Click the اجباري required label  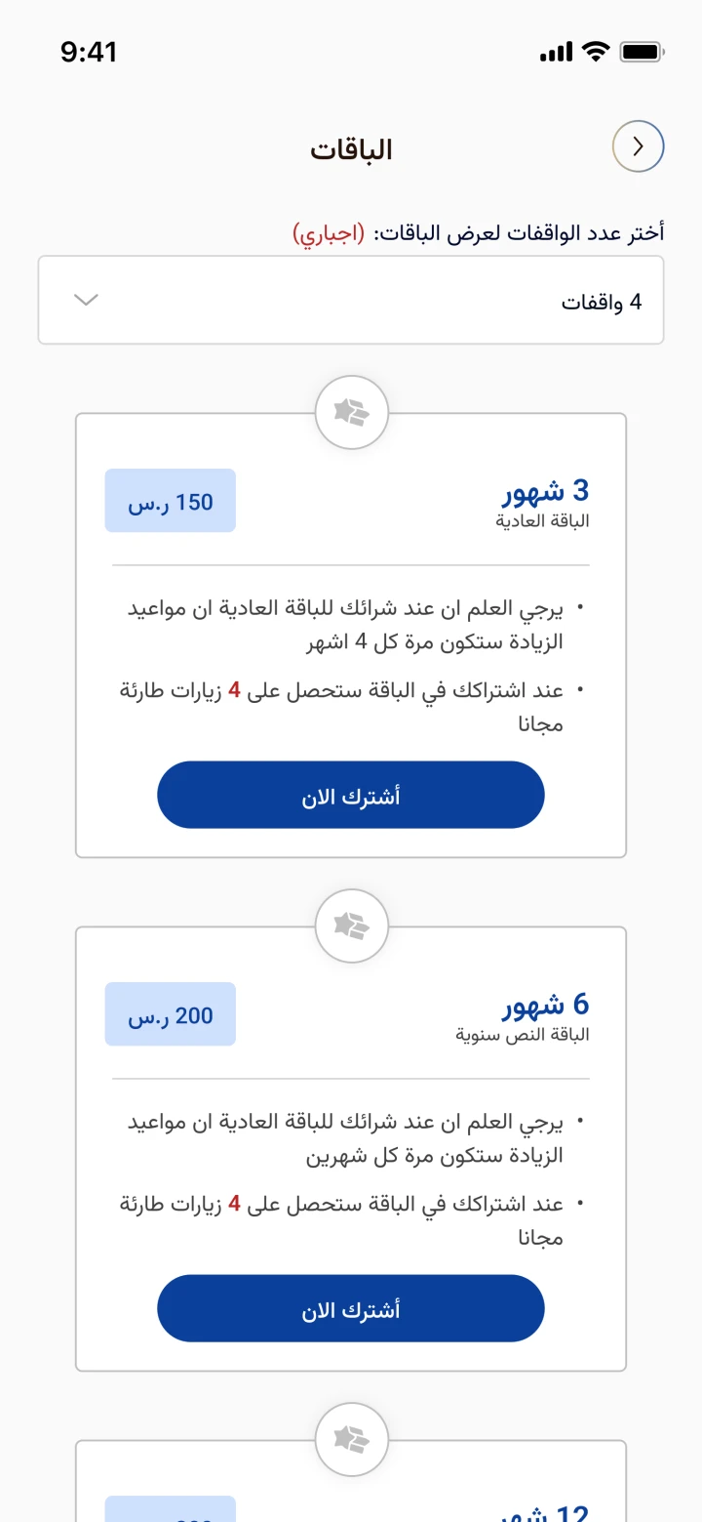click(329, 233)
